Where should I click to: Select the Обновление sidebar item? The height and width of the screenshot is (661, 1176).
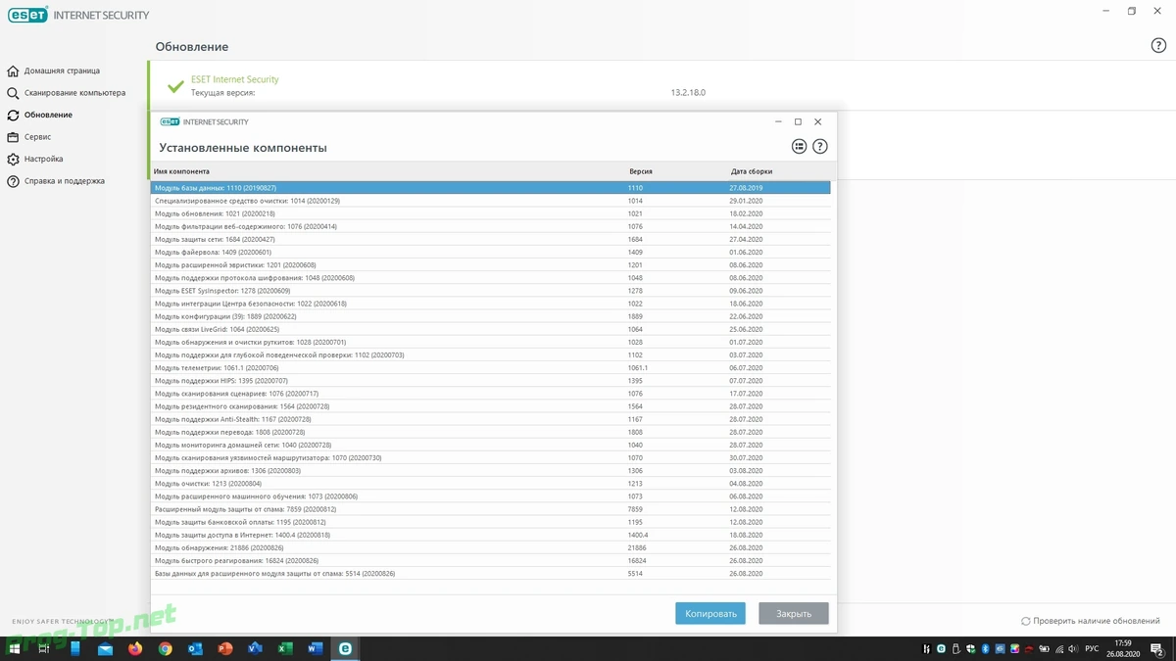tap(48, 115)
